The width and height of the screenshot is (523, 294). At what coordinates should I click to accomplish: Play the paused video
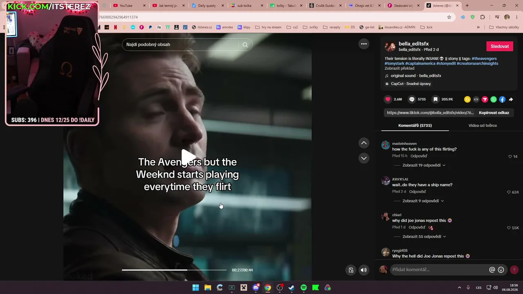[188, 157]
